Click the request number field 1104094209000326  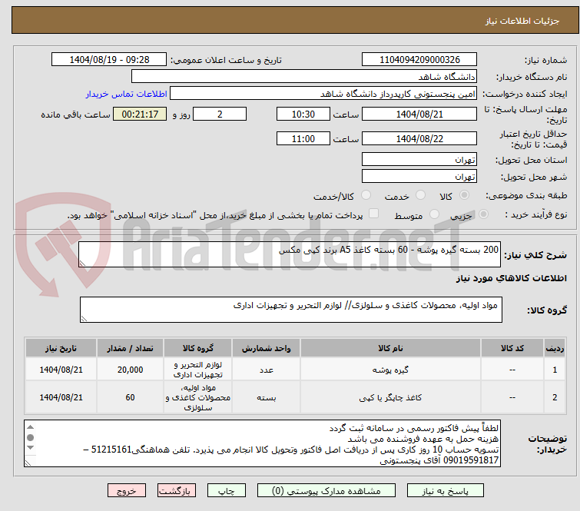click(x=419, y=60)
